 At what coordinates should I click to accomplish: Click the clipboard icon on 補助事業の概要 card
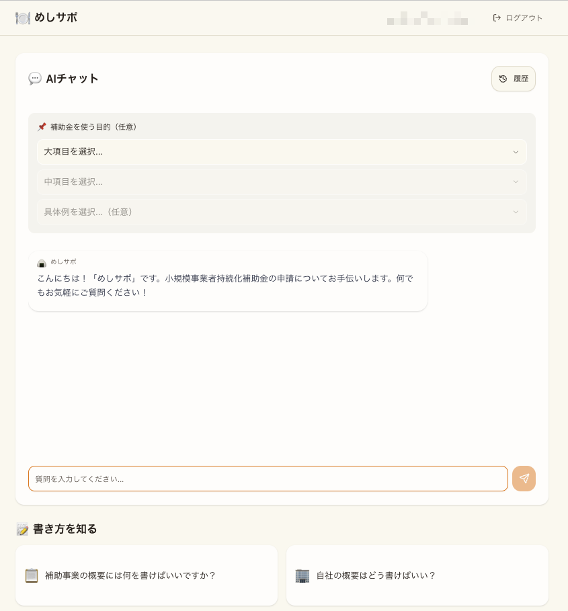[32, 575]
